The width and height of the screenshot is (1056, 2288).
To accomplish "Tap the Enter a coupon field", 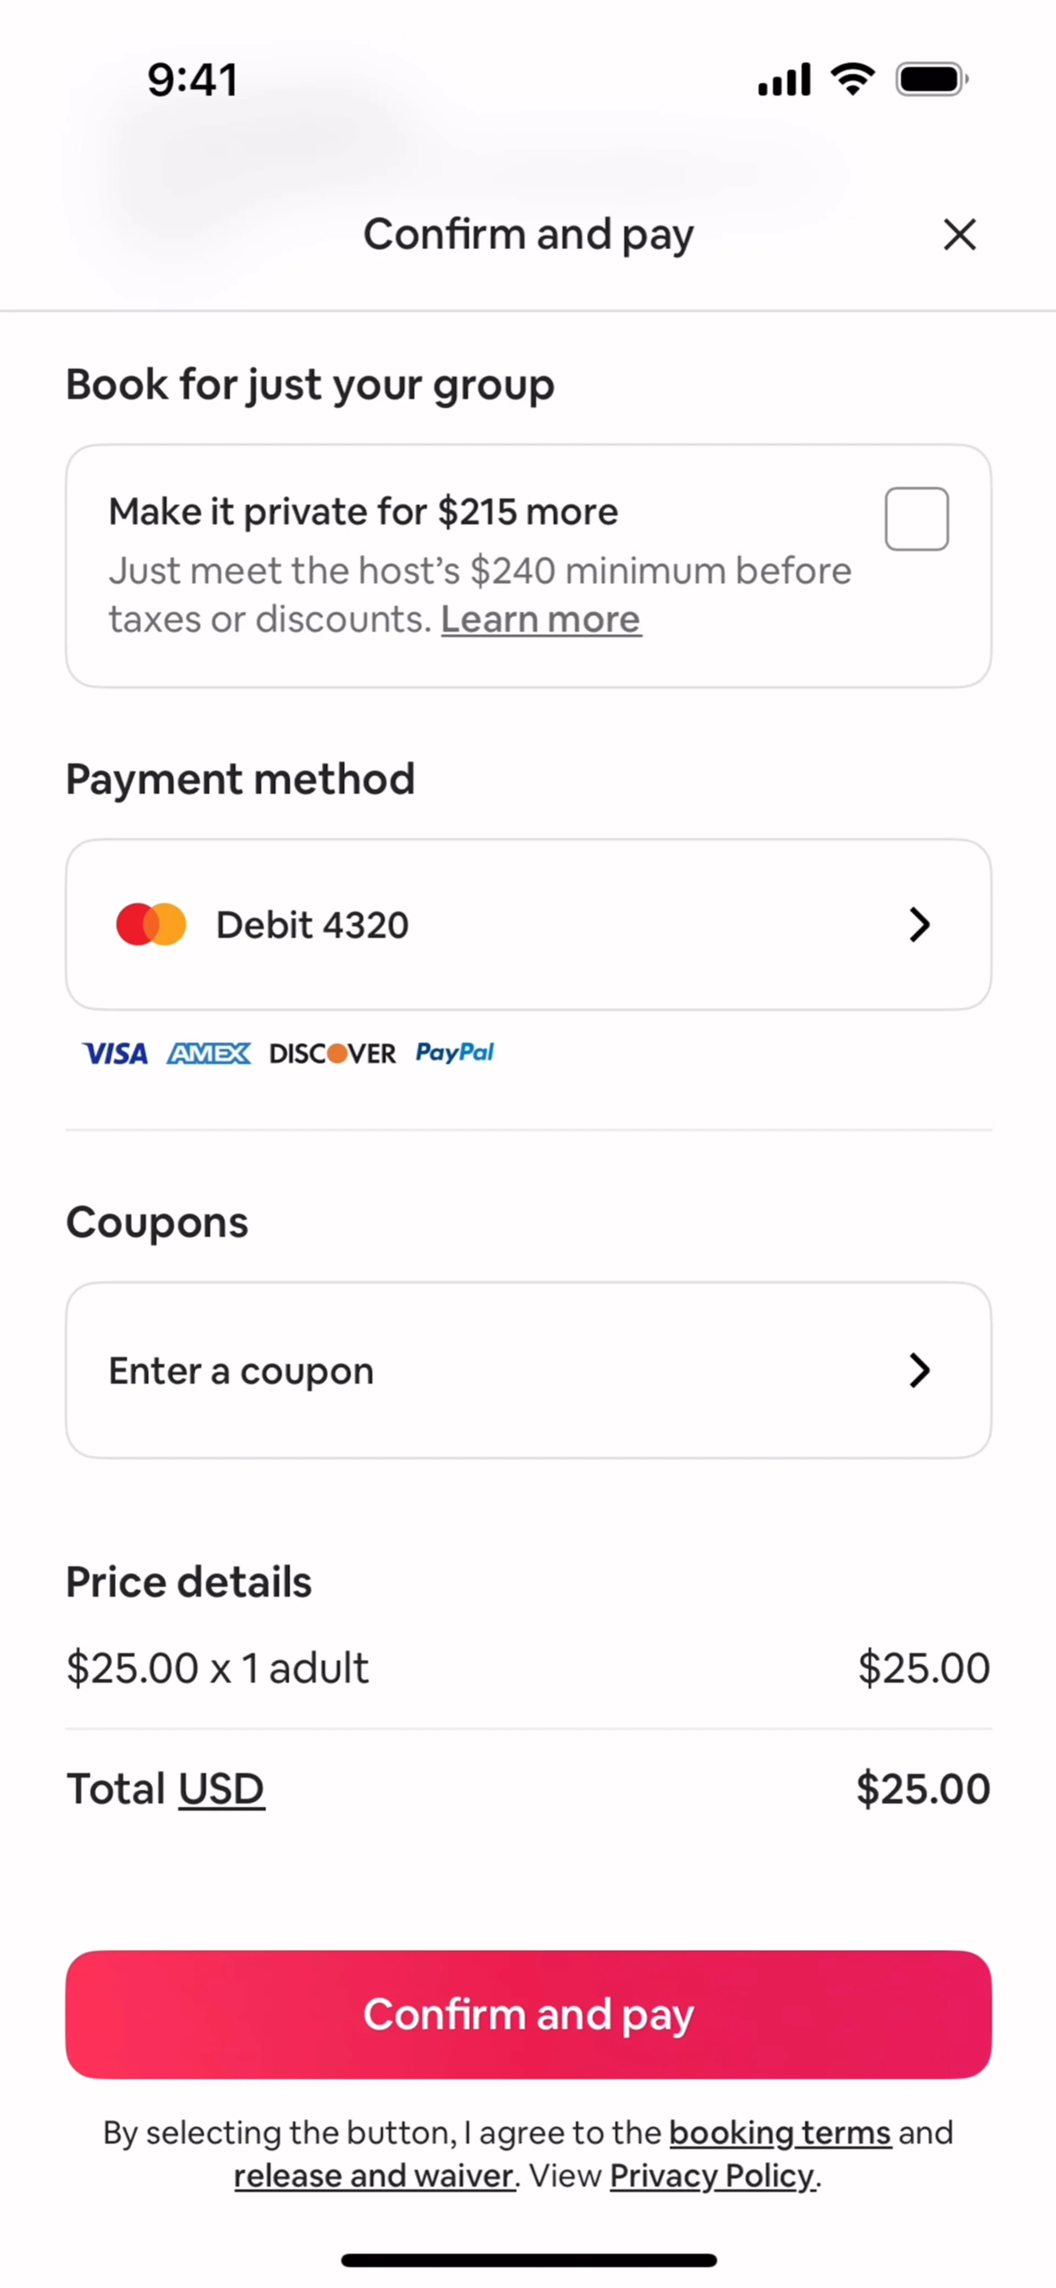I will coord(527,1370).
